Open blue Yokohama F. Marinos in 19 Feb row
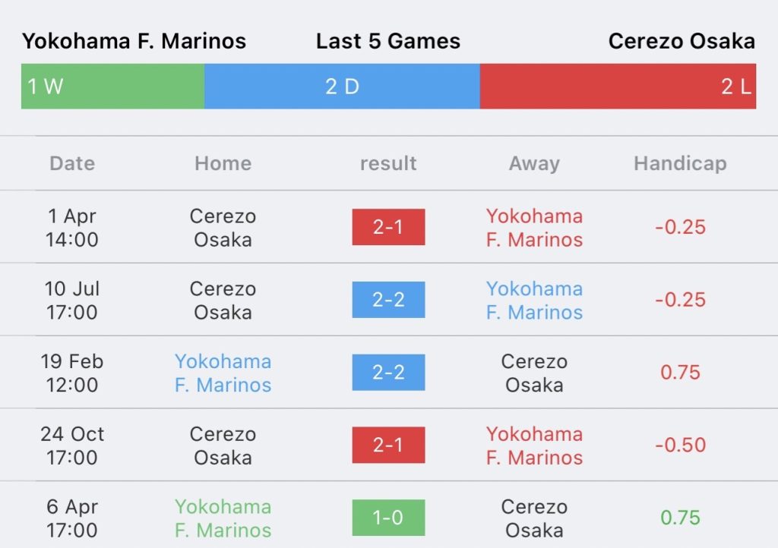The image size is (778, 548). pos(223,373)
